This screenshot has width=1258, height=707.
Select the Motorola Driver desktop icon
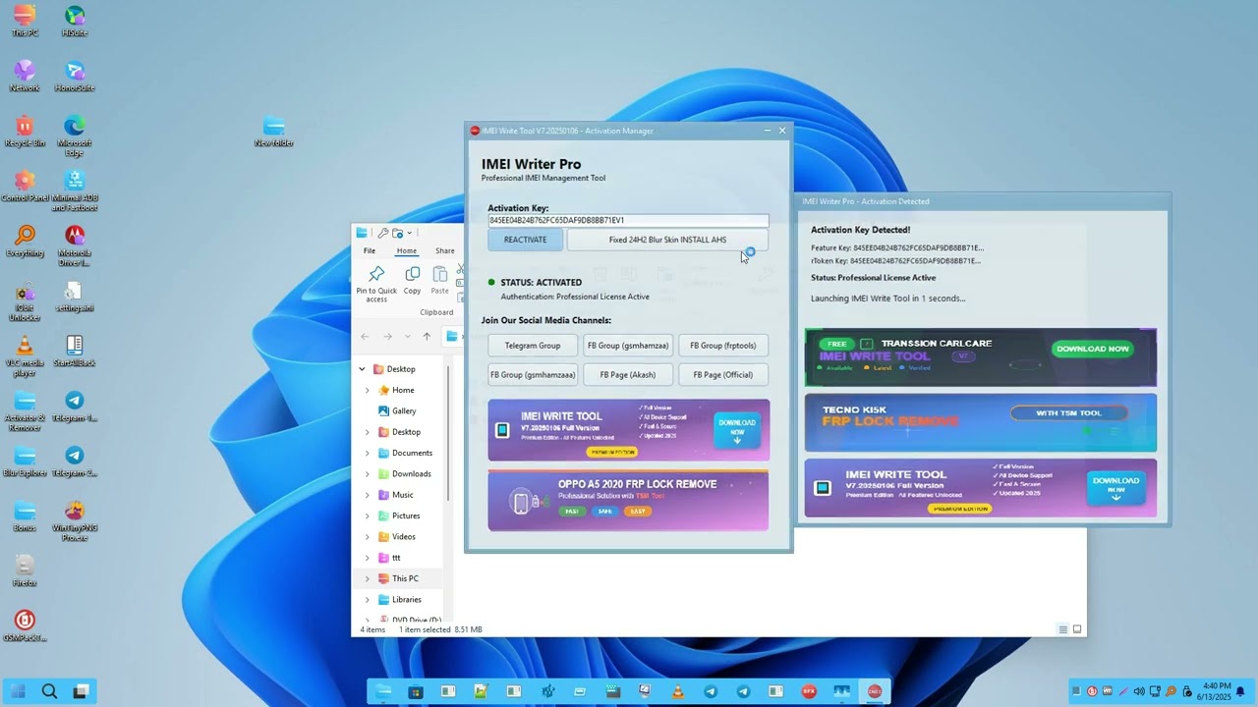75,245
